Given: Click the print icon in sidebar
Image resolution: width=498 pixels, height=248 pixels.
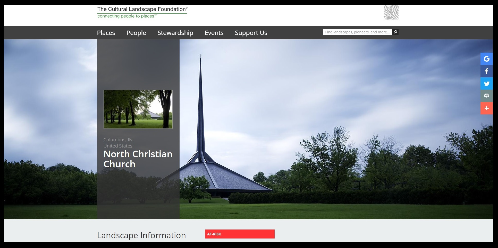Looking at the screenshot, I should point(486,96).
